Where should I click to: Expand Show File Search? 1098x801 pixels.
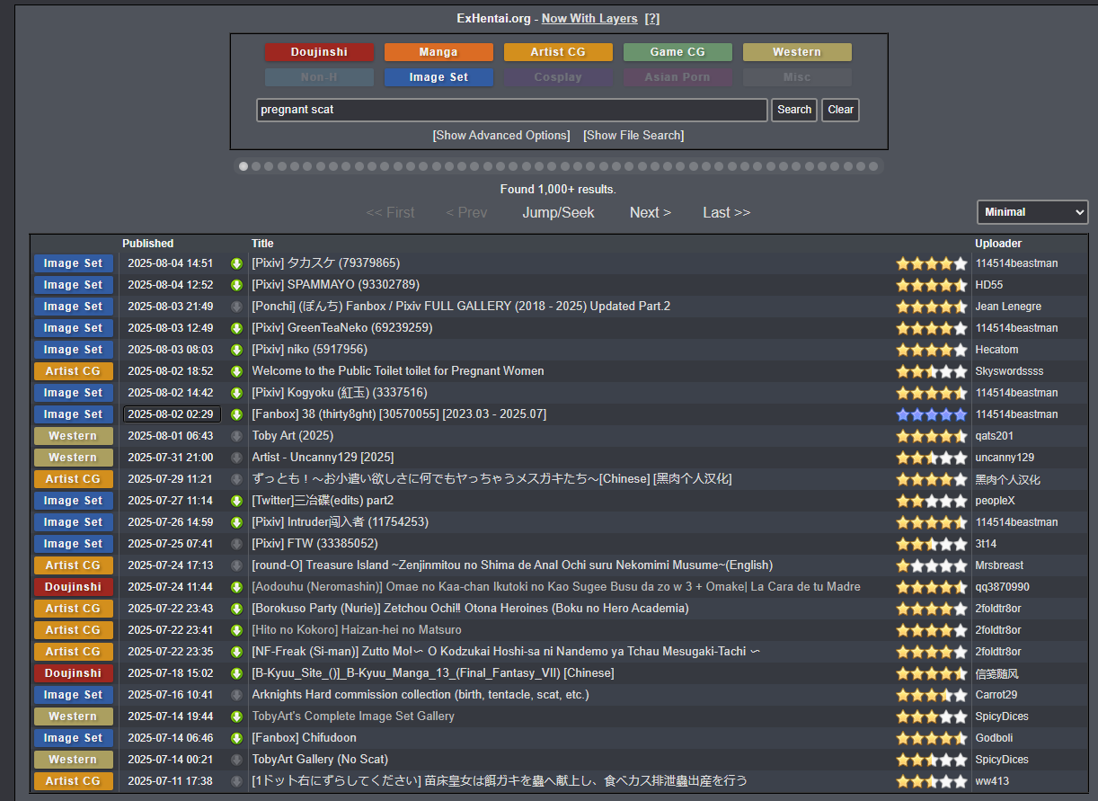[633, 135]
